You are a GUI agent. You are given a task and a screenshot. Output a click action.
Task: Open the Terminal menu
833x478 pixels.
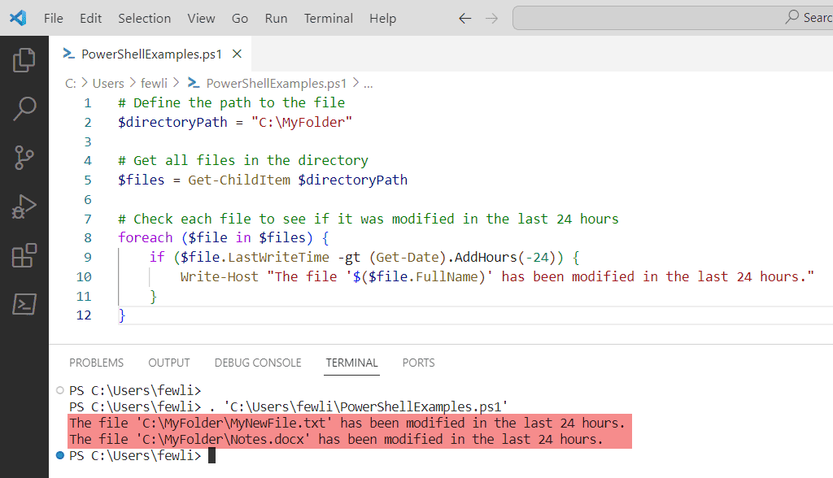point(329,18)
